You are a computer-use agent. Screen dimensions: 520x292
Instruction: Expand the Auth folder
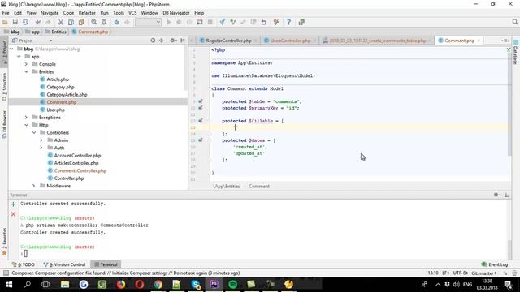41,148
